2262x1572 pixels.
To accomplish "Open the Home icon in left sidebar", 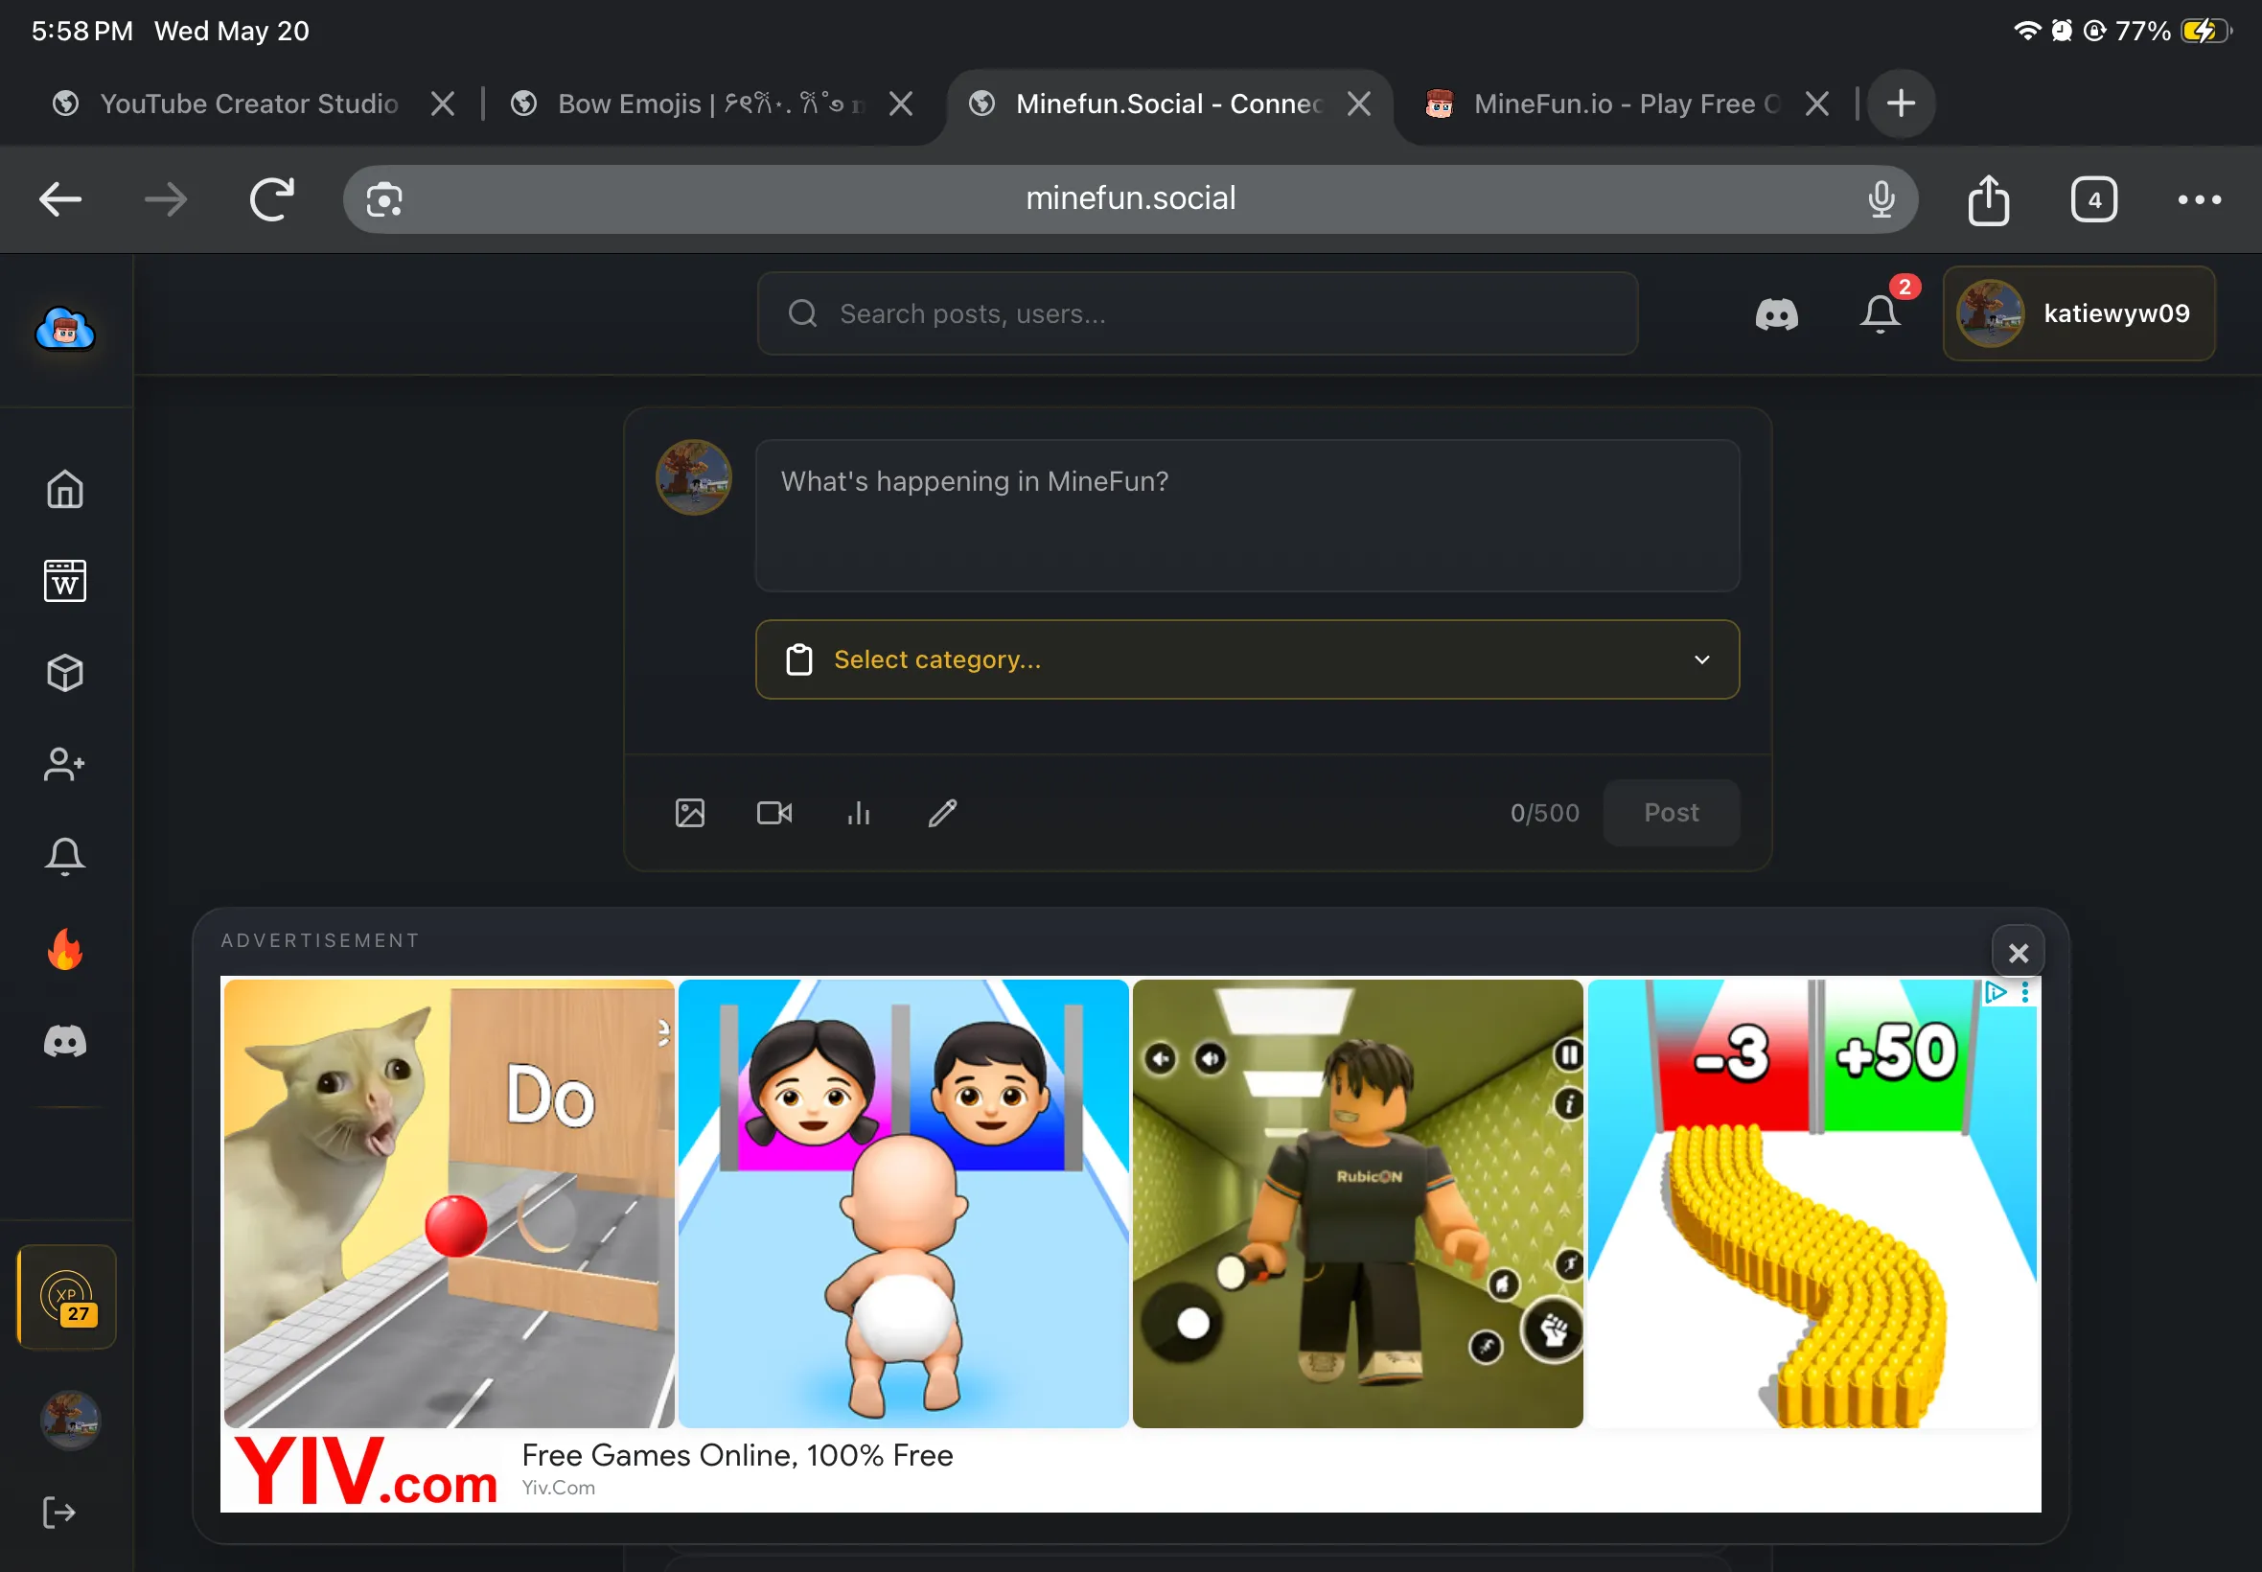I will pyautogui.click(x=65, y=490).
